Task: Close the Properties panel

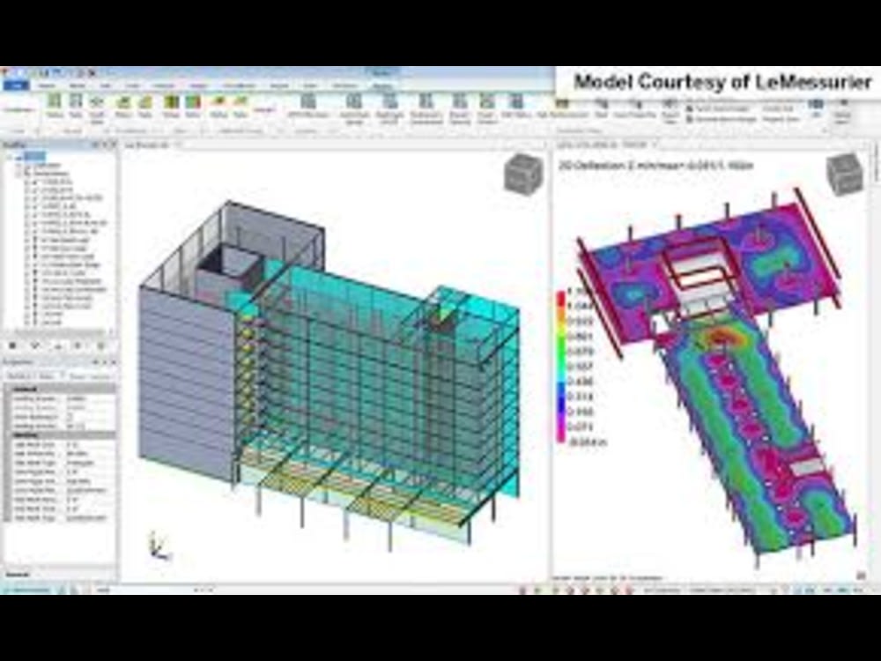Action: tap(113, 362)
